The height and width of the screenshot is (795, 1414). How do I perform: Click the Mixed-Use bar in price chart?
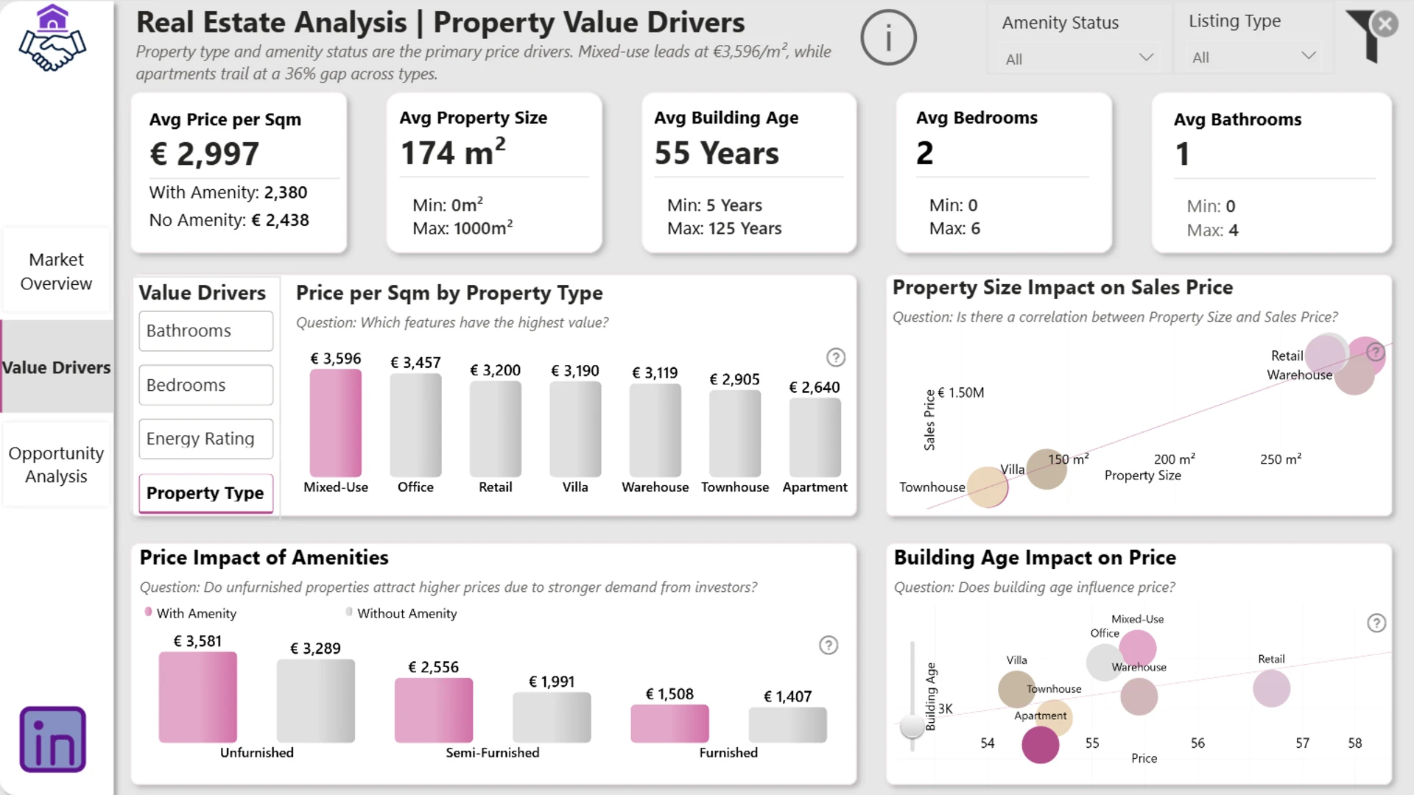click(x=336, y=423)
